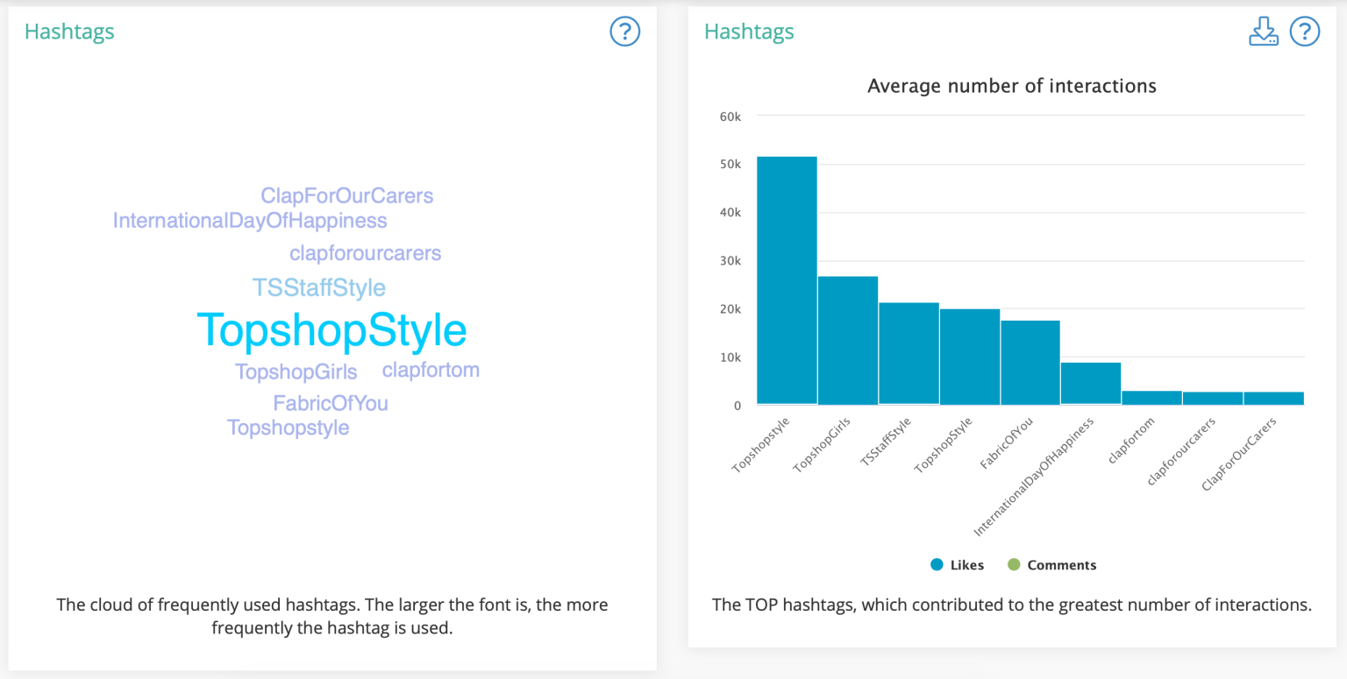Click lowercase clapforourcarers in the word cloud

coord(365,254)
